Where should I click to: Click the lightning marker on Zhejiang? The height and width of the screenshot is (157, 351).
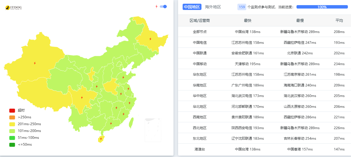click(x=129, y=103)
